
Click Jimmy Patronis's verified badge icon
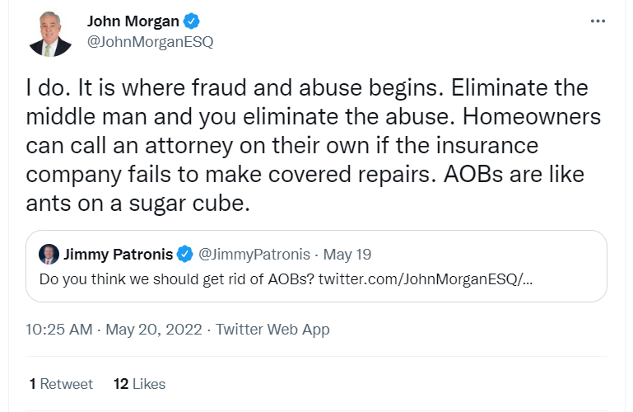pyautogui.click(x=186, y=252)
